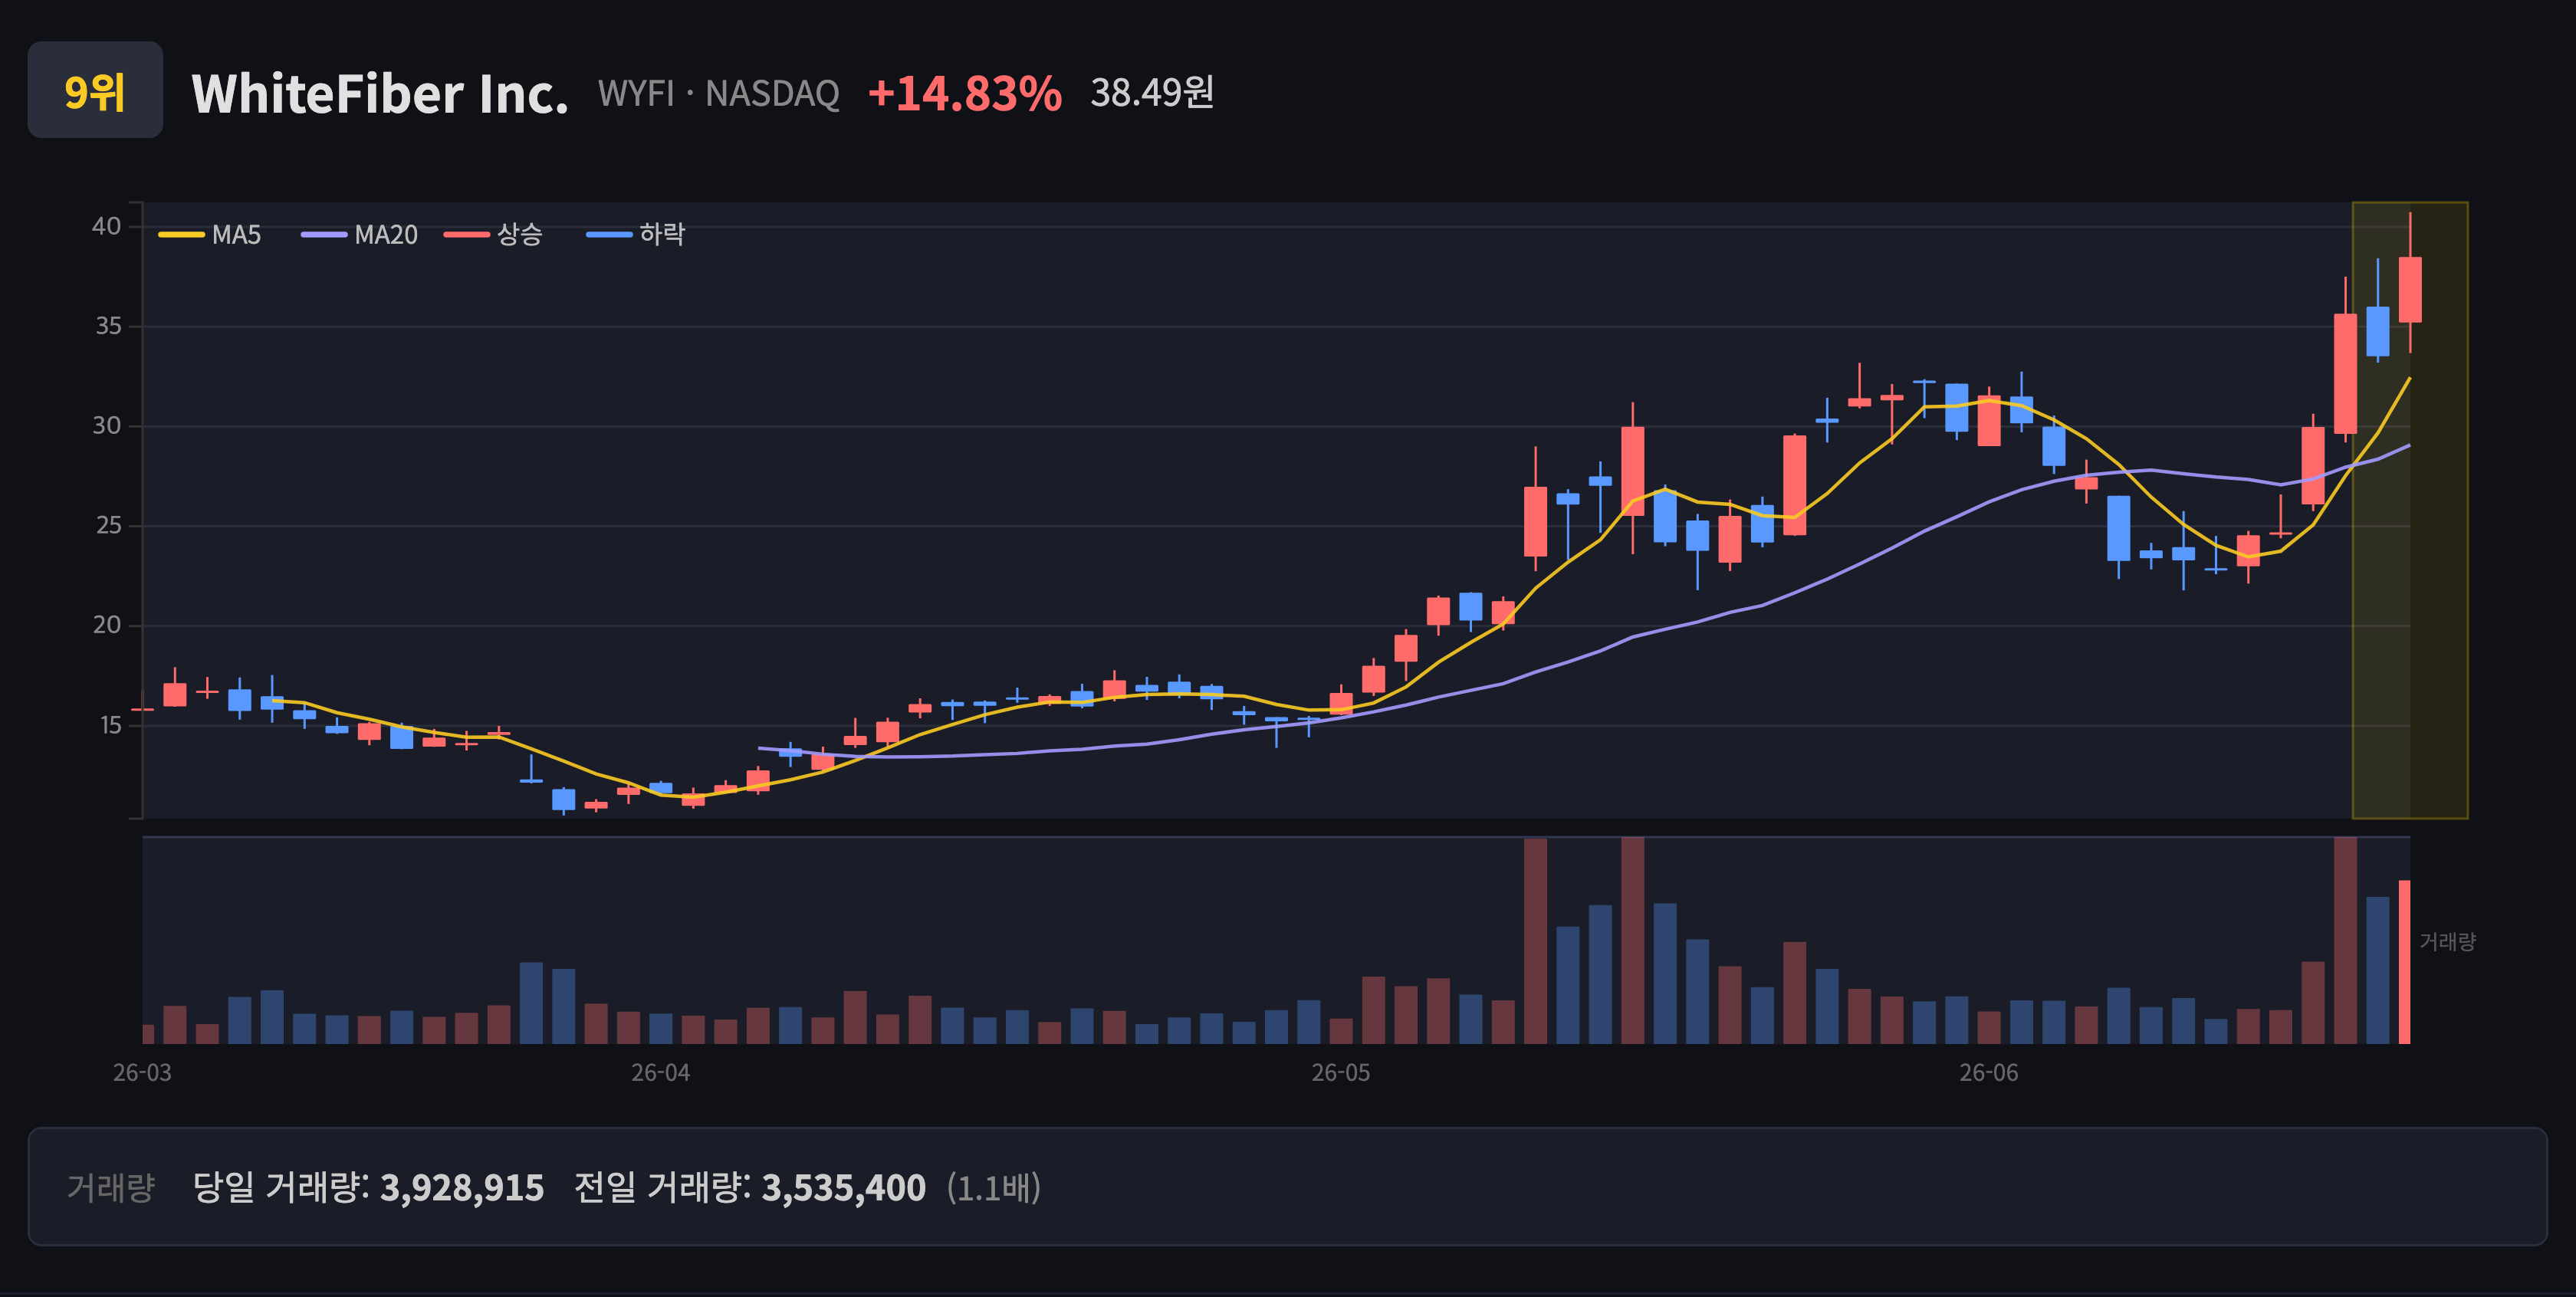Click the 30 price axis label
This screenshot has width=2576, height=1297.
coord(106,426)
